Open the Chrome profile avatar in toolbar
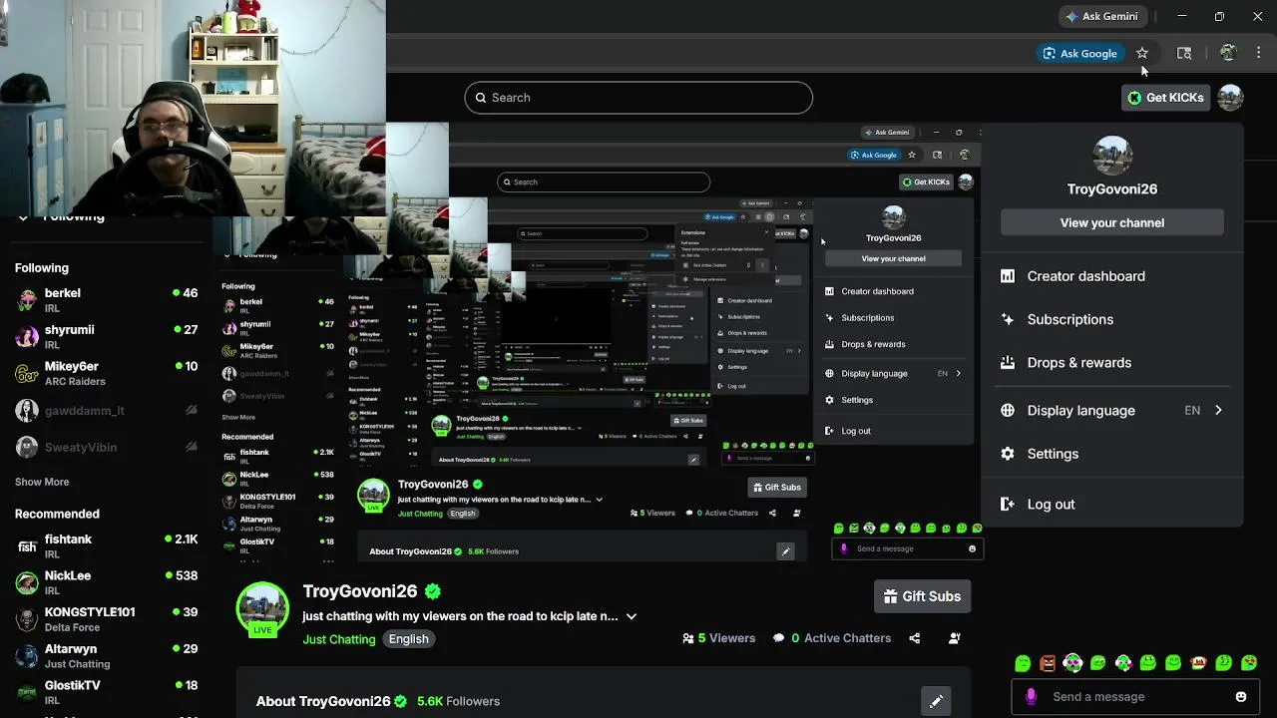The image size is (1277, 718). click(x=1228, y=53)
